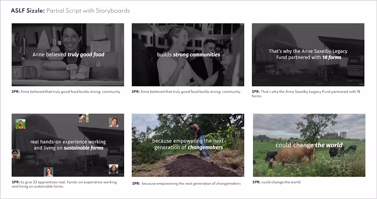Click 'Partial Script with Storyboards' subtitle
Viewport: 377px width, 199px height.
[x=88, y=11]
